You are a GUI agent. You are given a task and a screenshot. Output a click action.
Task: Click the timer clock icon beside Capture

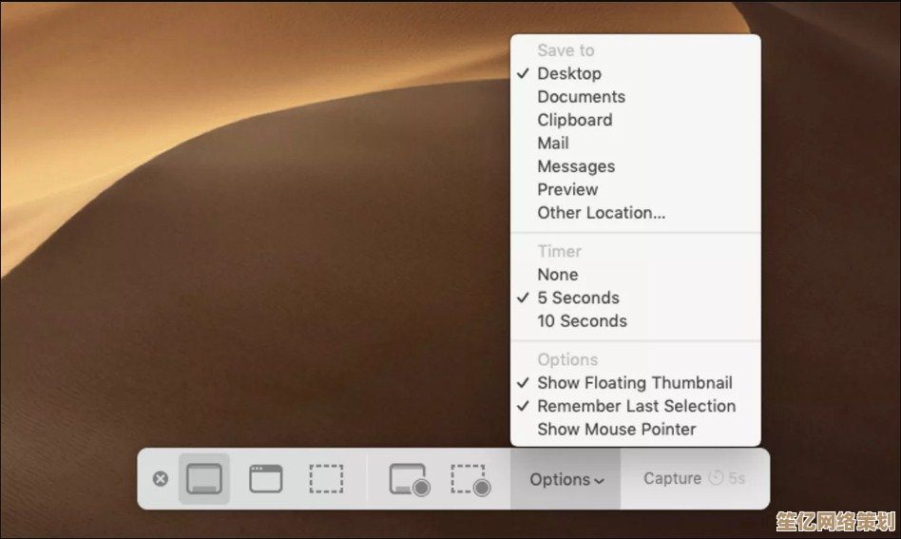[x=716, y=479]
